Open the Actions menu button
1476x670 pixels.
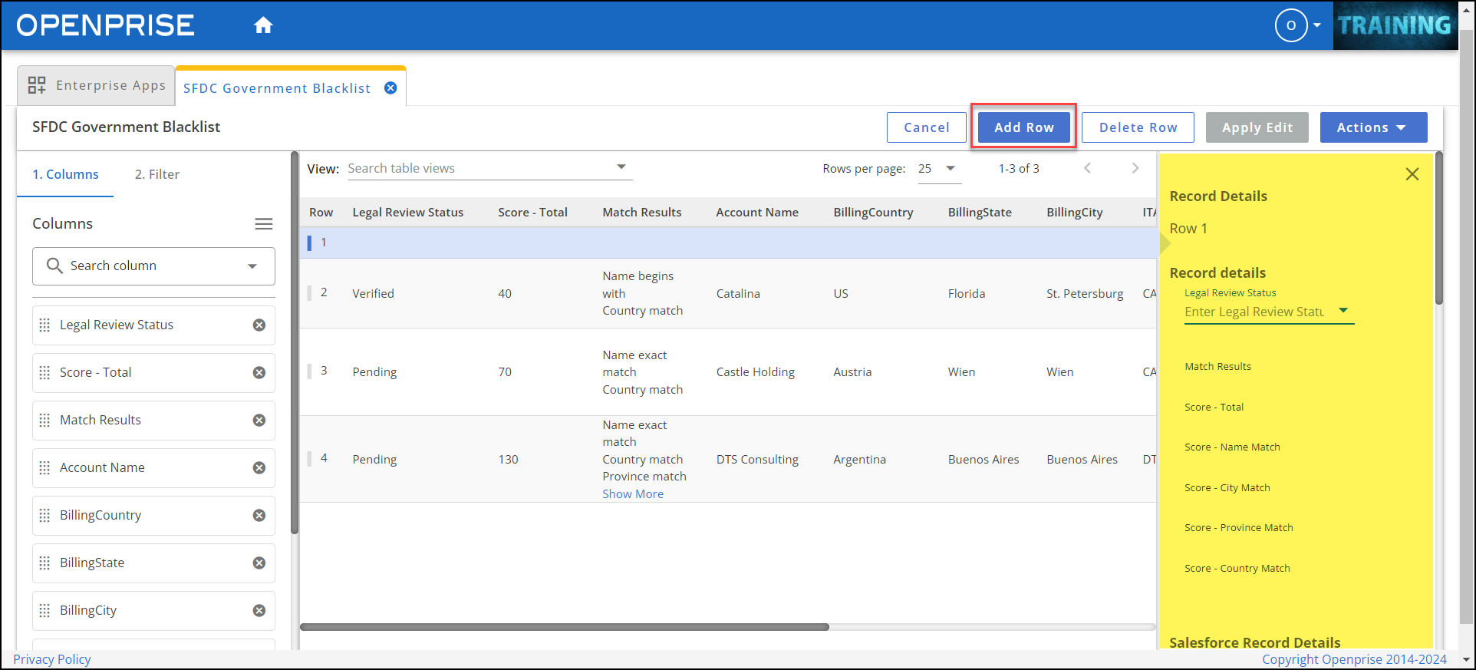pyautogui.click(x=1372, y=127)
